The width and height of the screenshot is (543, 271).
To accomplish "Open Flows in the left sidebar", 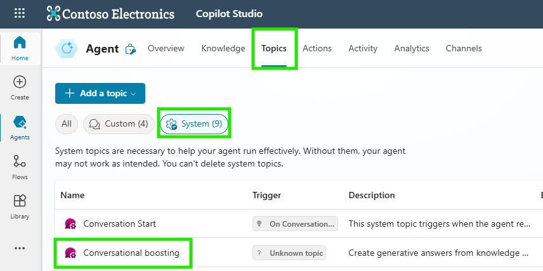I will [20, 167].
